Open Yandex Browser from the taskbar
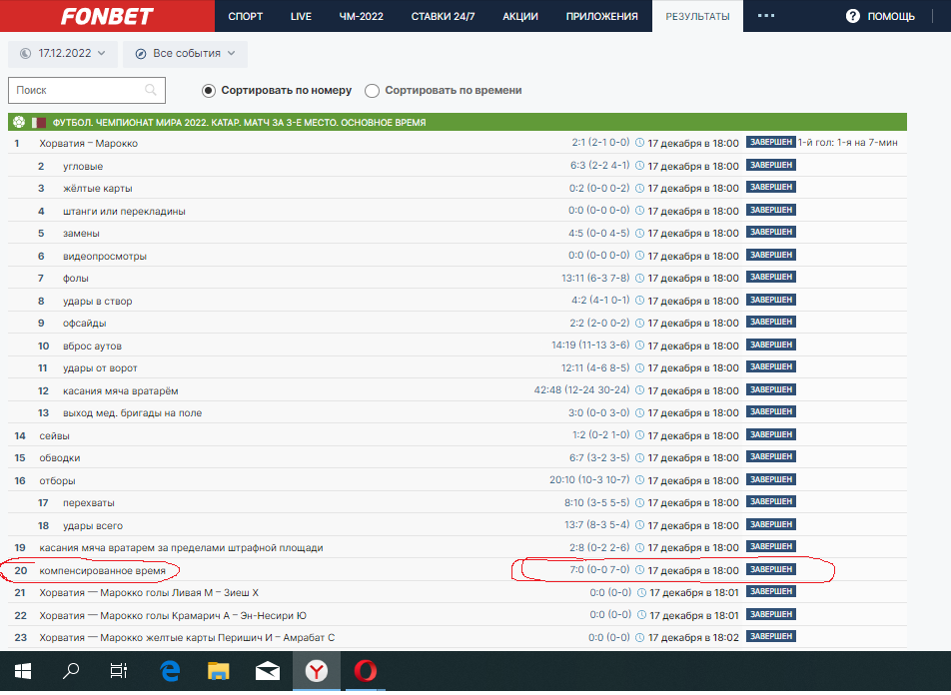The image size is (951, 695). coord(316,672)
